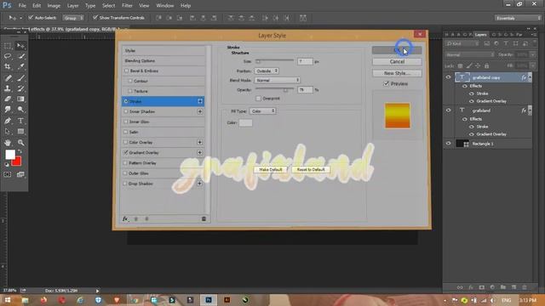The image size is (545, 306).
Task: Add another Stroke effect with plus button
Action: (200, 101)
